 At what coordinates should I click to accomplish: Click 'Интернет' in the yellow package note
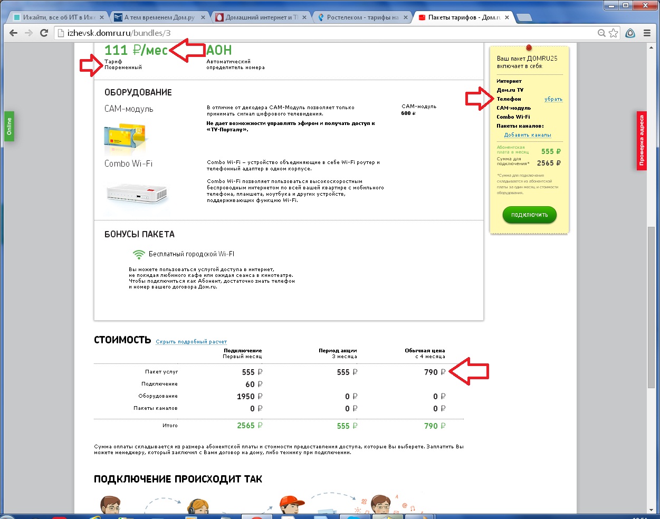(509, 81)
